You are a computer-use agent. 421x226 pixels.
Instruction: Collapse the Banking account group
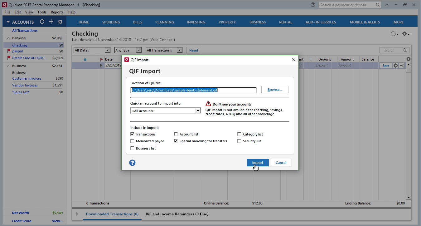click(8, 38)
